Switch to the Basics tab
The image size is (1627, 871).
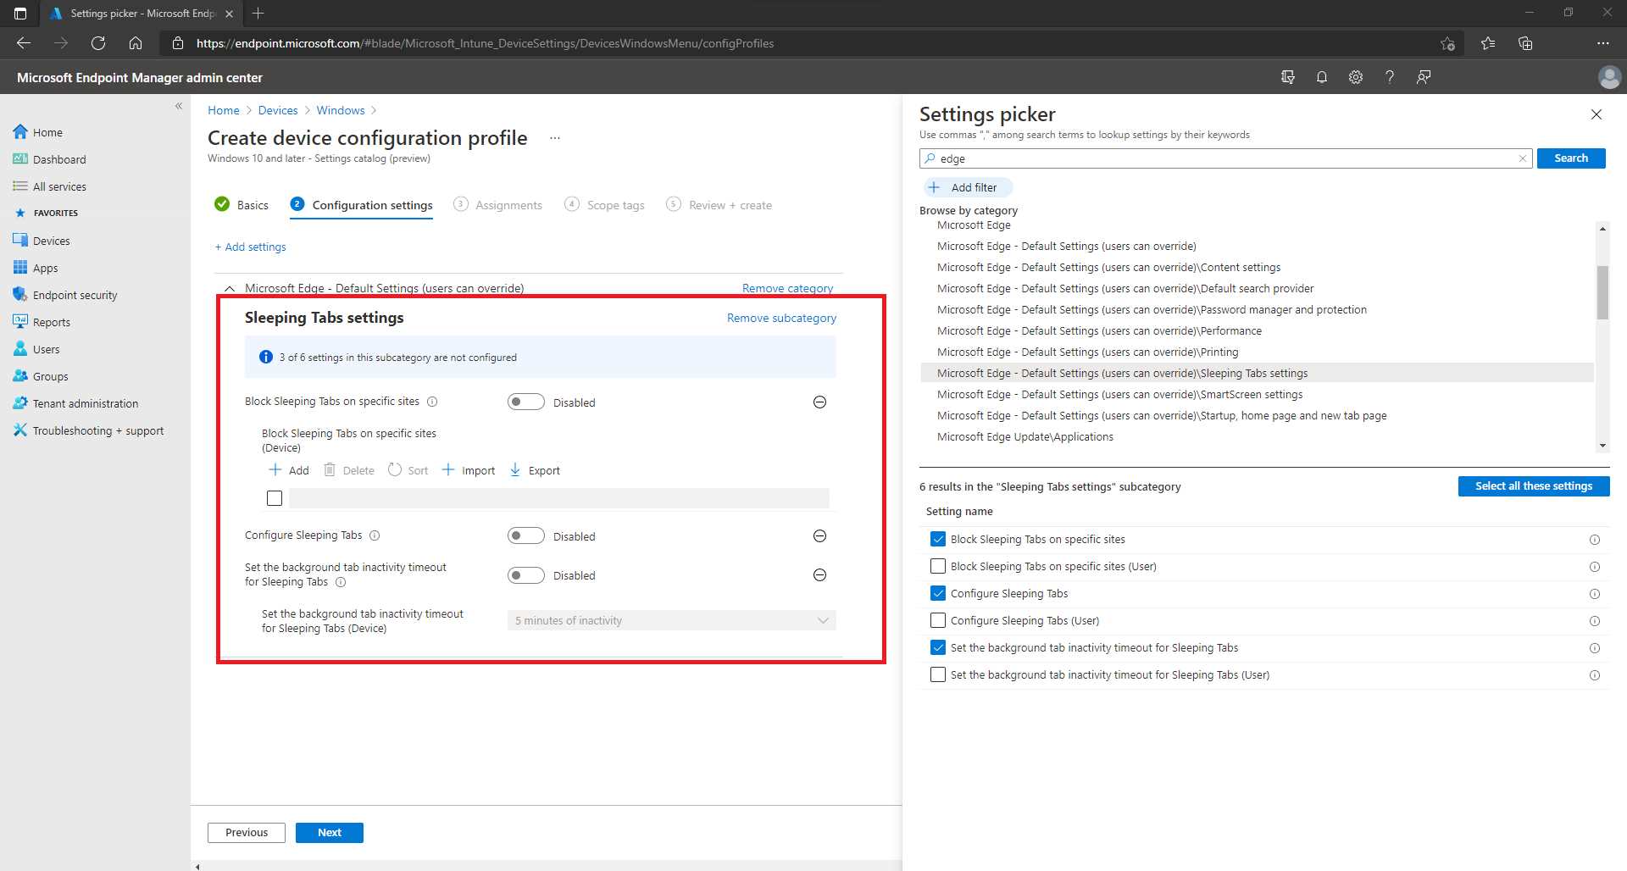(251, 205)
